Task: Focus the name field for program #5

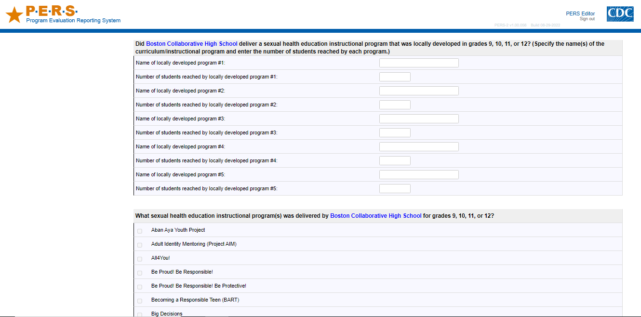Action: pyautogui.click(x=419, y=175)
